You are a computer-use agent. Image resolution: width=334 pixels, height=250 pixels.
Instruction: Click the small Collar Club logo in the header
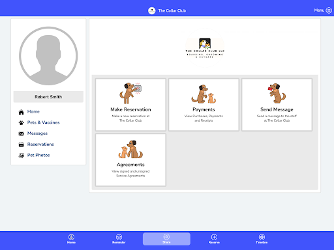tap(152, 10)
